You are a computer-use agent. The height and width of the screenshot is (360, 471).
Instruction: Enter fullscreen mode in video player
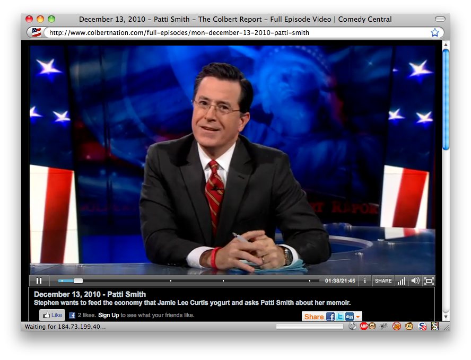(x=429, y=280)
